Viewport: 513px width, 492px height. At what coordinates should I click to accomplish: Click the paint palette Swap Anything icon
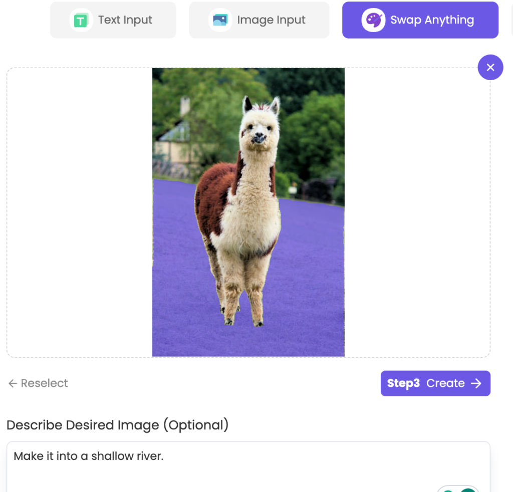(x=373, y=20)
